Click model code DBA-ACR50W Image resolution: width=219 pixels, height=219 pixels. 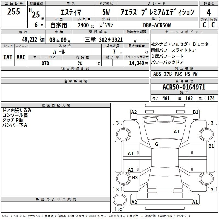coord(157,25)
